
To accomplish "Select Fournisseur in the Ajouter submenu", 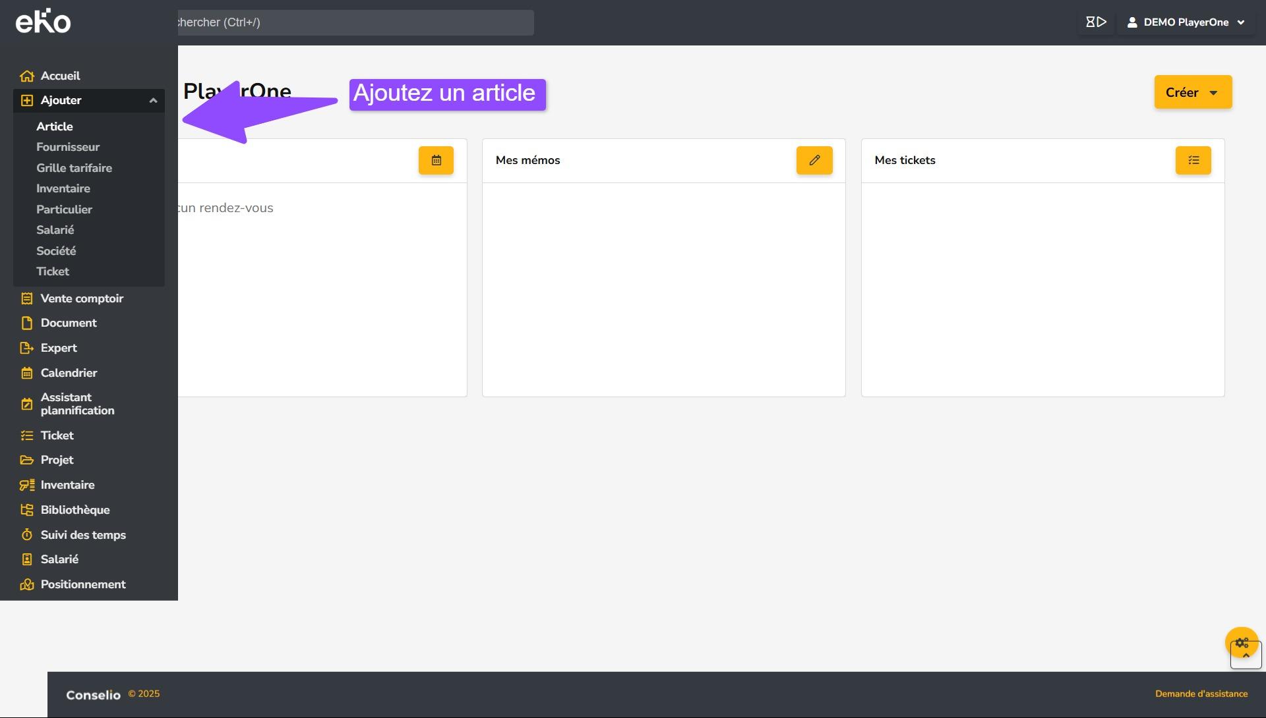I will point(68,147).
